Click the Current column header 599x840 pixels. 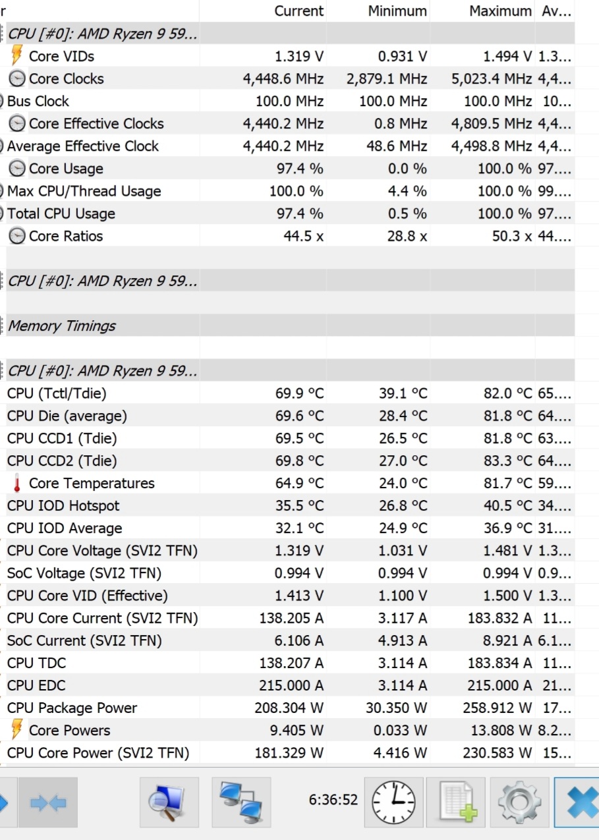pos(299,11)
